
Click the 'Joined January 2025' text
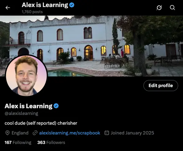pos(132,133)
